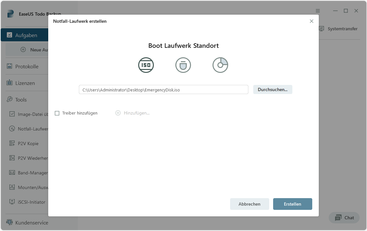Screen dimensions: 367x231
Task: Open the hamburger menu icon
Action: pos(317,11)
